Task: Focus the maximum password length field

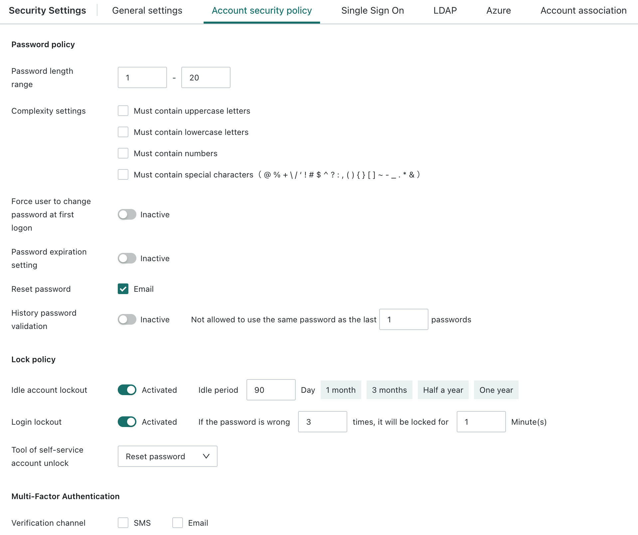Action: [x=206, y=77]
